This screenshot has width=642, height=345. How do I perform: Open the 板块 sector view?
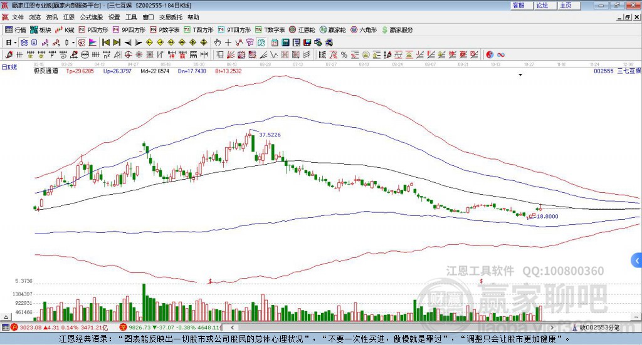pos(40,30)
